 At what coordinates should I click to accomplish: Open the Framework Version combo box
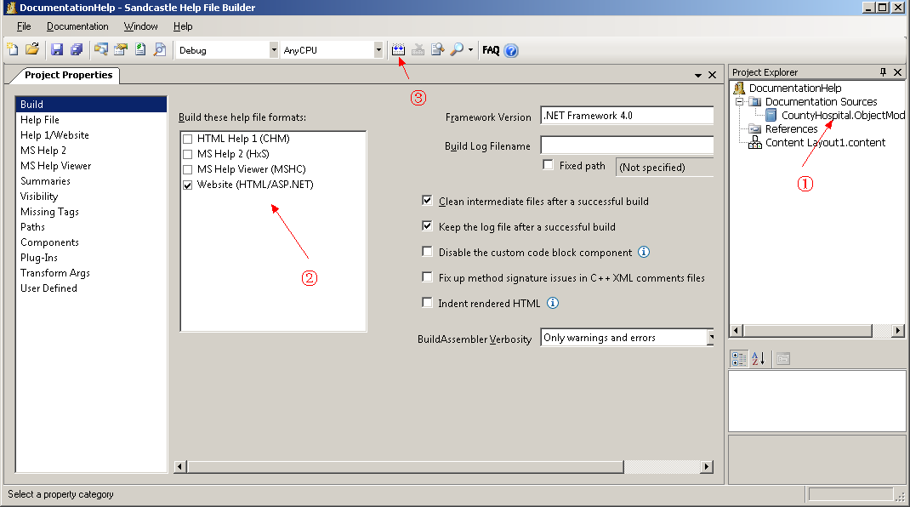click(x=627, y=116)
